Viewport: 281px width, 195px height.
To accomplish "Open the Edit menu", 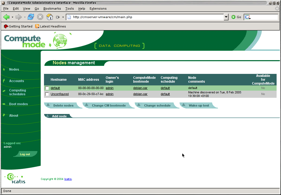I will click(x=16, y=9).
